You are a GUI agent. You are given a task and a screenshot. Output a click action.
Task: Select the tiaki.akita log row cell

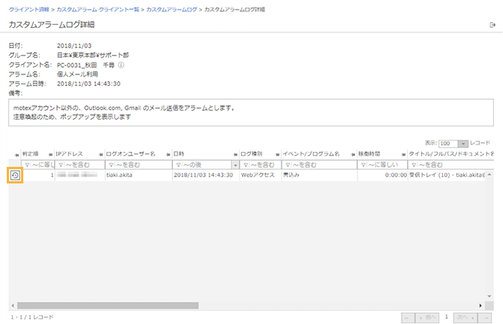[x=122, y=175]
